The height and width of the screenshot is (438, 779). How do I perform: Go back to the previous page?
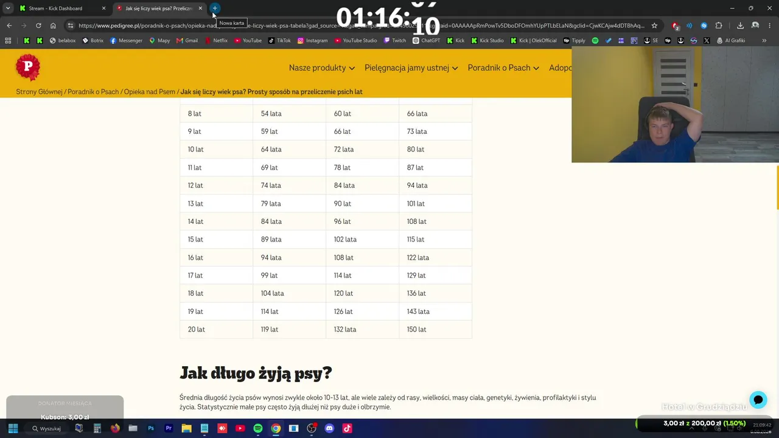[9, 26]
